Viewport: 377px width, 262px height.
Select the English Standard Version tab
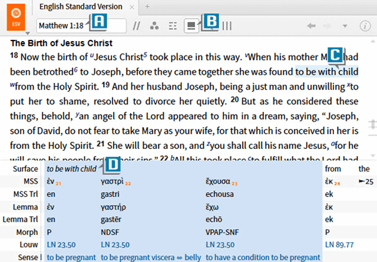pyautogui.click(x=81, y=6)
